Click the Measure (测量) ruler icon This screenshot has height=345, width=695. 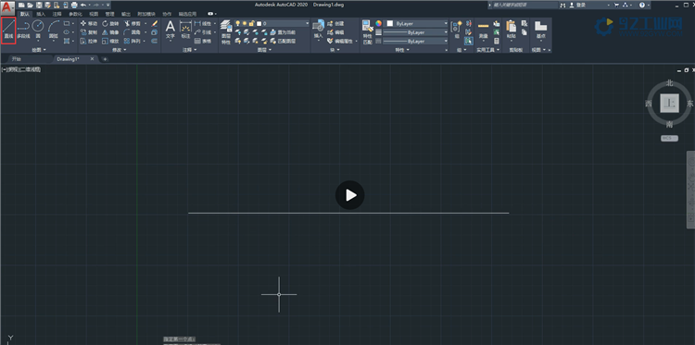(x=483, y=31)
